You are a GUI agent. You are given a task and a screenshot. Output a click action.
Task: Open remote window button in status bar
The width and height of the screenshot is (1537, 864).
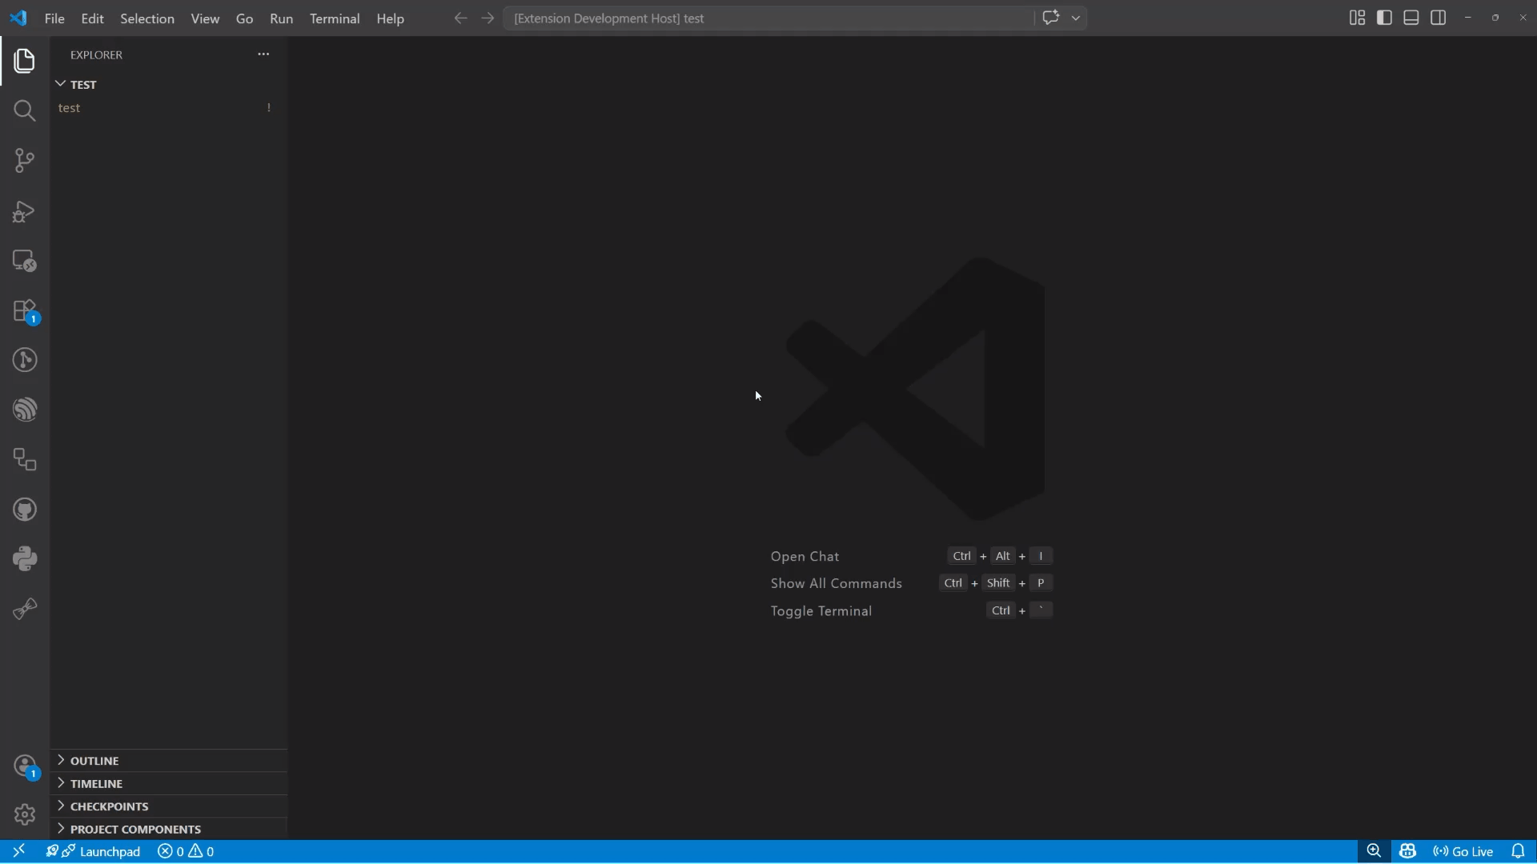(18, 851)
